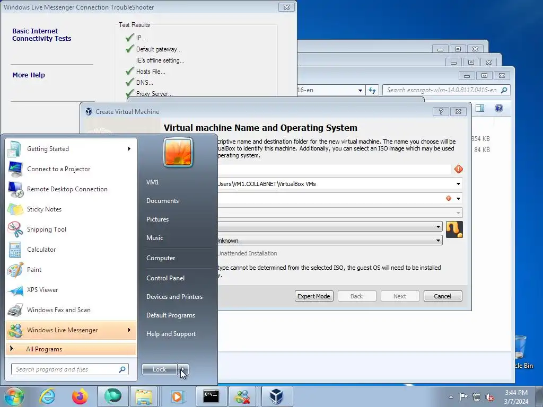Open Firefox from taskbar
543x407 pixels.
click(x=80, y=396)
